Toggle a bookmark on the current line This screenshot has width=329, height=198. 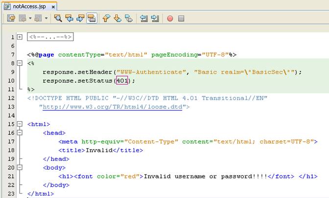(x=129, y=18)
